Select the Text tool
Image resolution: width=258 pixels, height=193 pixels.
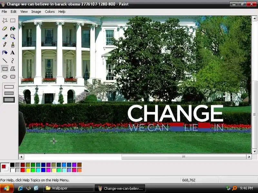pyautogui.click(x=13, y=52)
